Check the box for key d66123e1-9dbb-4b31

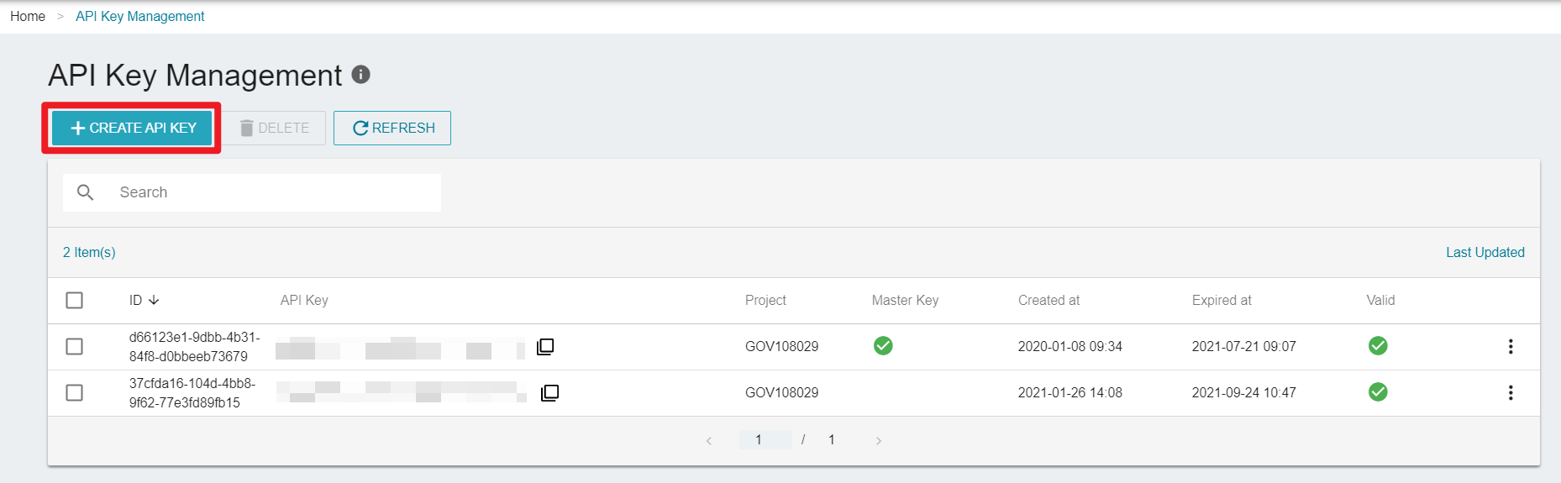pos(74,346)
